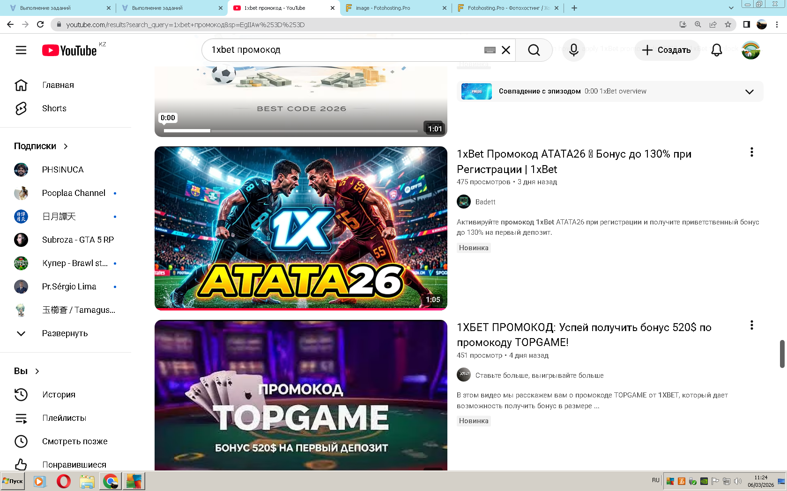The height and width of the screenshot is (491, 787).
Task: Expand the 'Совпадение с эпизодом' chapter row
Action: [x=749, y=92]
